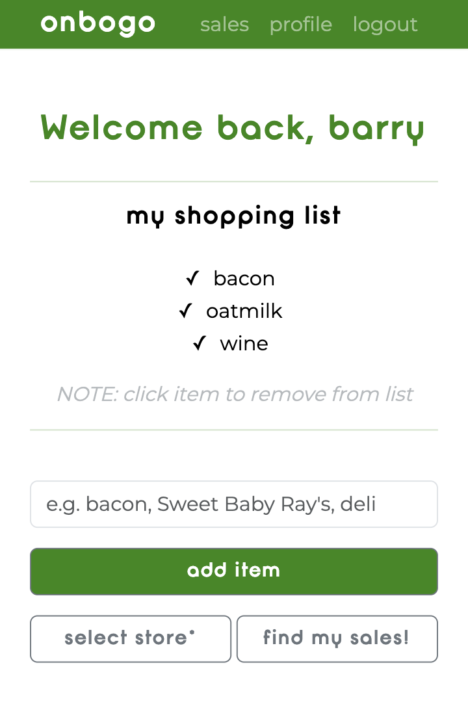Click the divider line below the greeting
This screenshot has height=702, width=468.
coord(234,182)
